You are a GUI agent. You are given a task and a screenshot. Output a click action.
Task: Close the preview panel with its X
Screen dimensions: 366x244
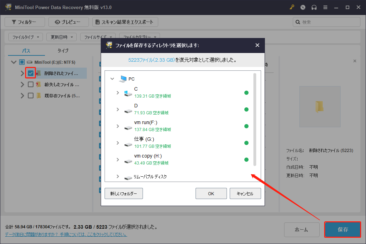[x=355, y=61]
